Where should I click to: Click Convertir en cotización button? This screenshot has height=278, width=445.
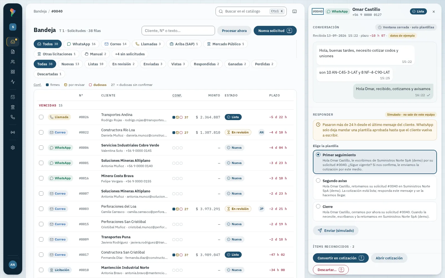tap(341, 258)
